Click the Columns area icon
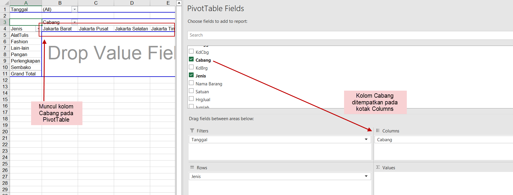Viewport: 513px width, 195px height. click(x=378, y=130)
